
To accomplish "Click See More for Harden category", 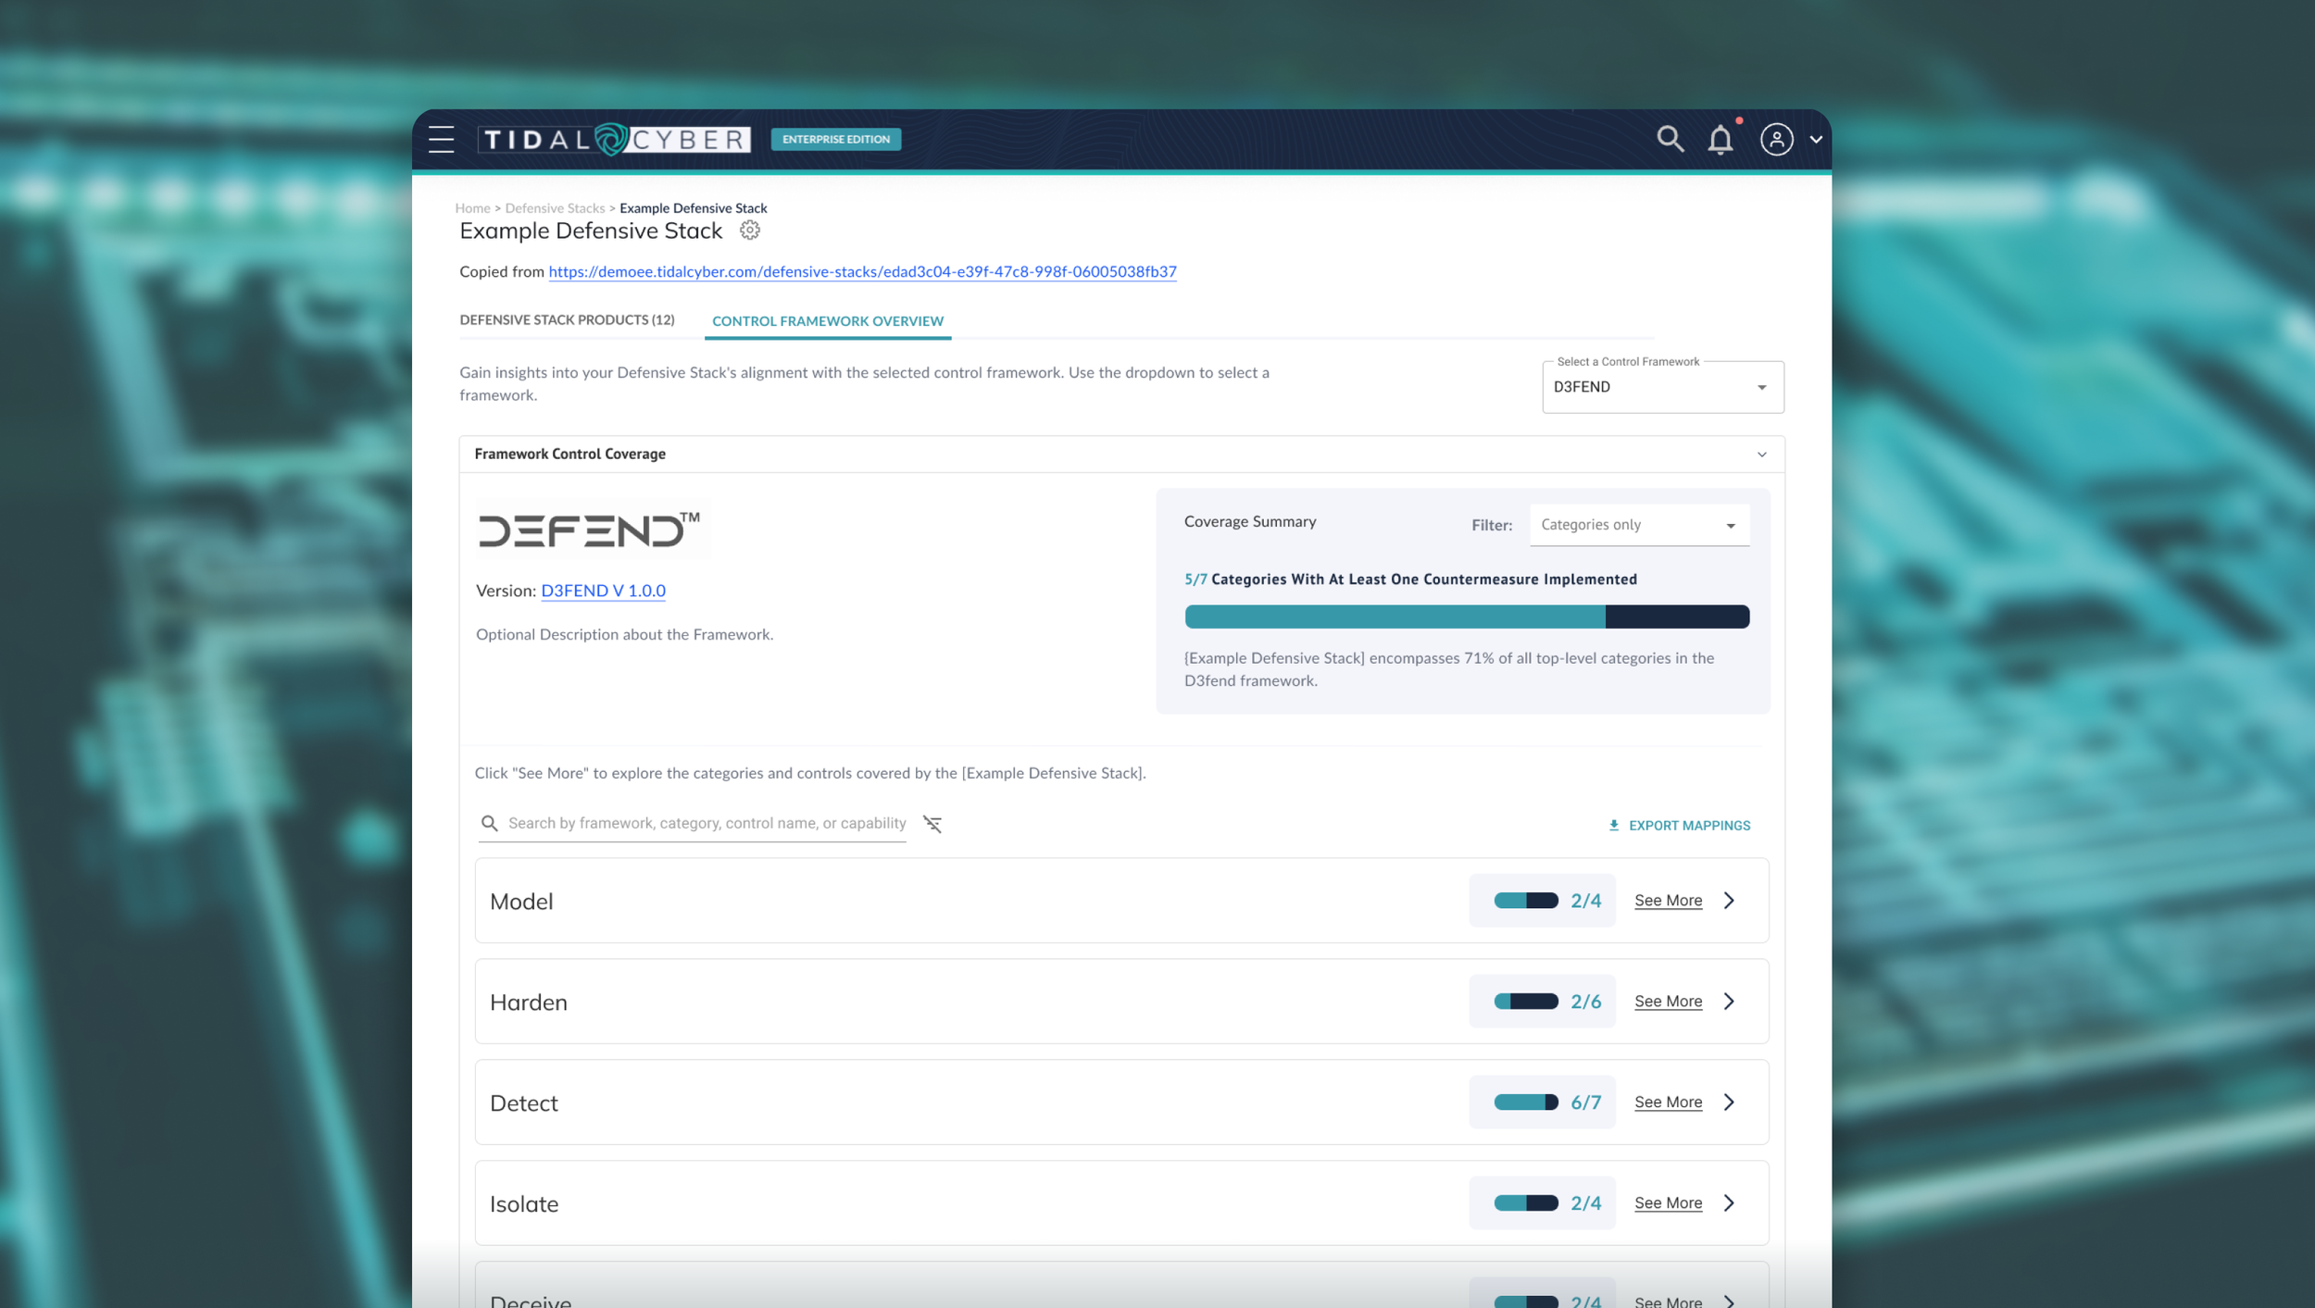I will (1668, 1002).
